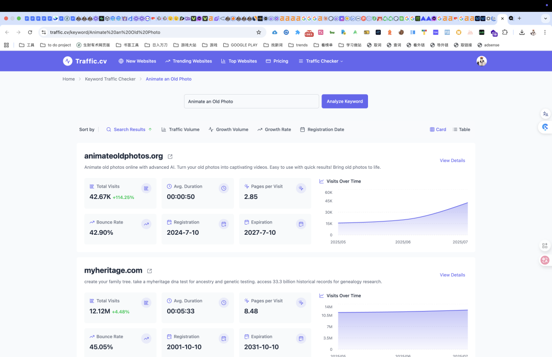Open the to do project bookmarks folder

(x=56, y=45)
